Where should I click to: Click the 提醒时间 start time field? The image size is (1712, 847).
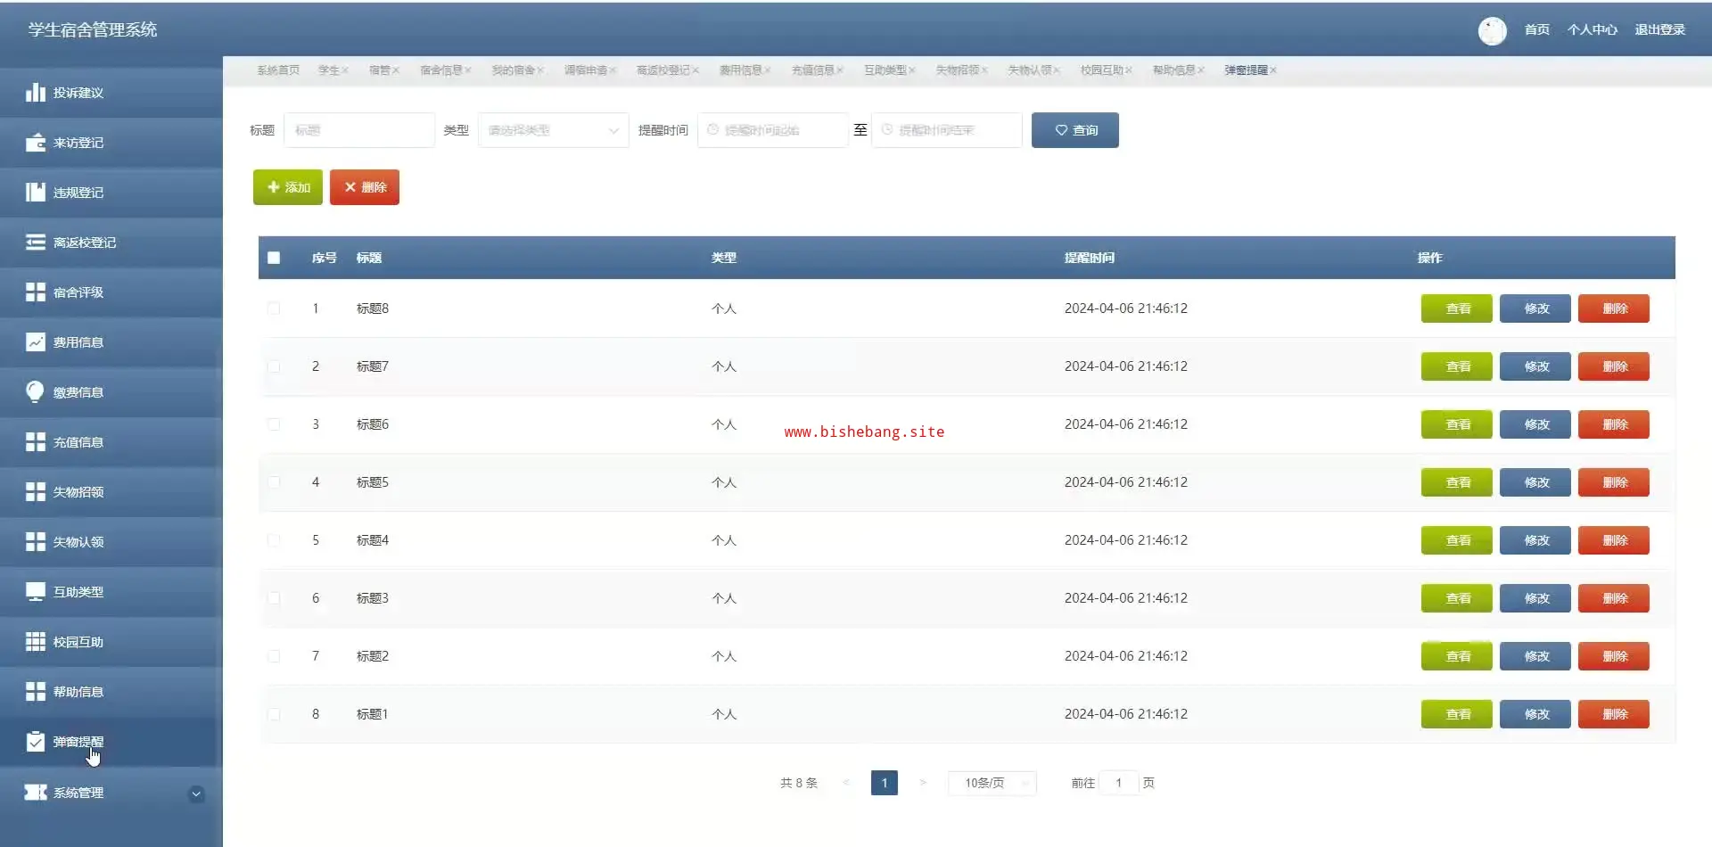pos(773,130)
